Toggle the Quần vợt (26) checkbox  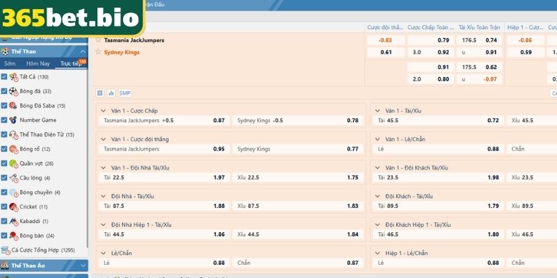point(4,163)
